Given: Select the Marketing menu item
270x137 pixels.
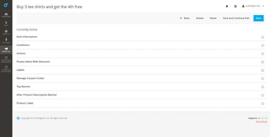Looking at the screenshot, I should tap(6, 50).
